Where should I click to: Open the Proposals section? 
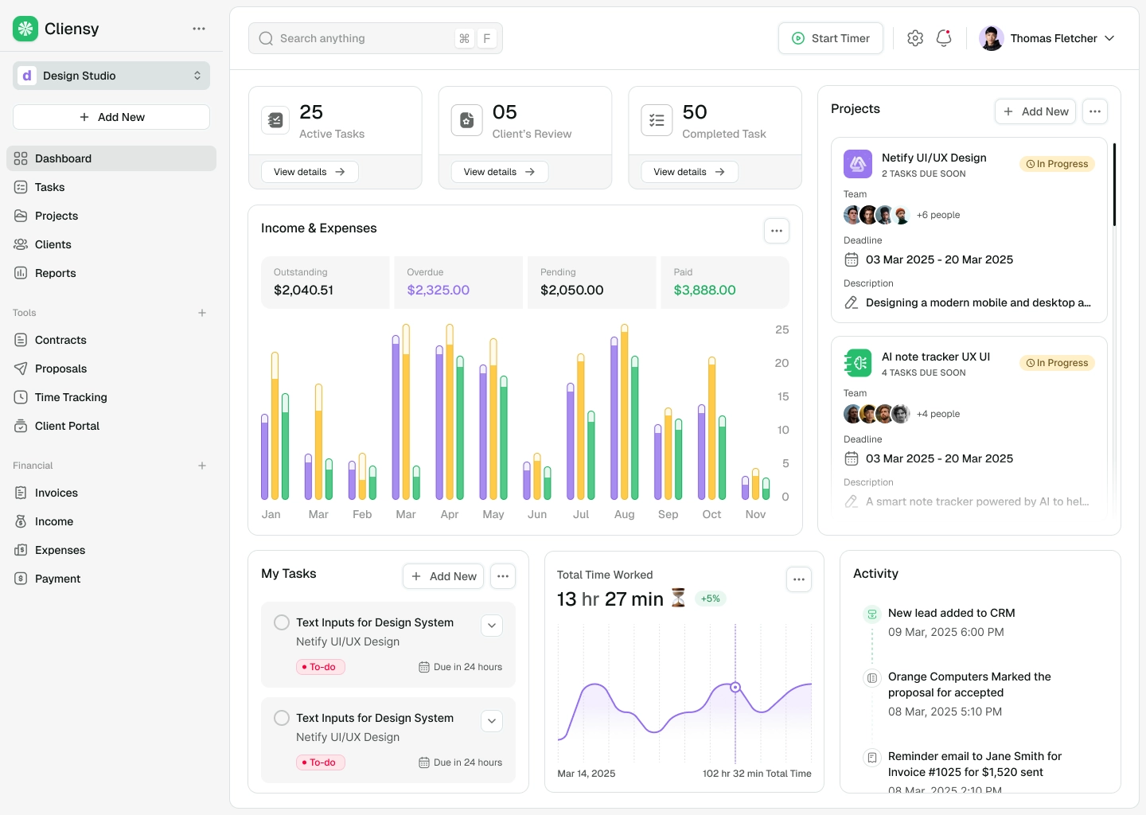(x=60, y=369)
